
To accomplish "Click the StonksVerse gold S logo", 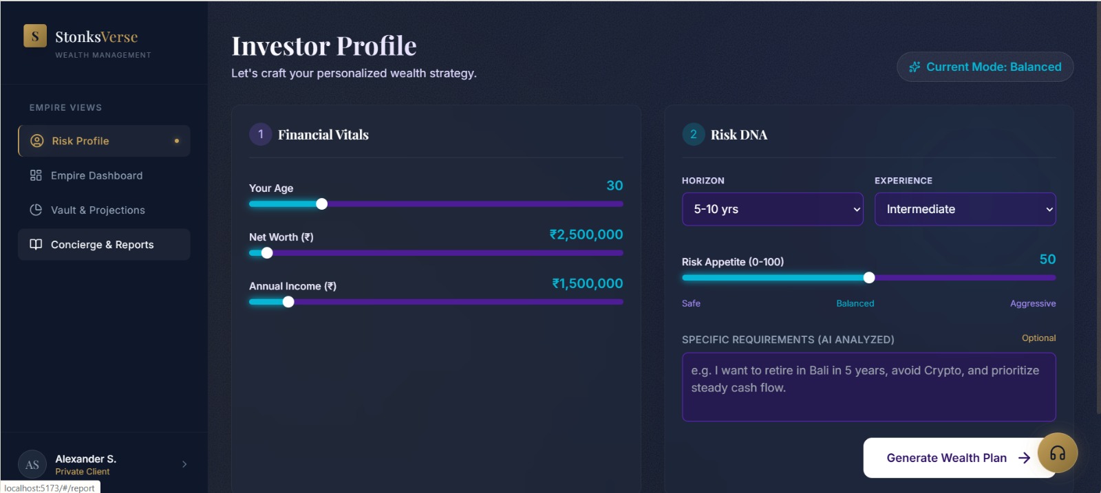I will (35, 36).
